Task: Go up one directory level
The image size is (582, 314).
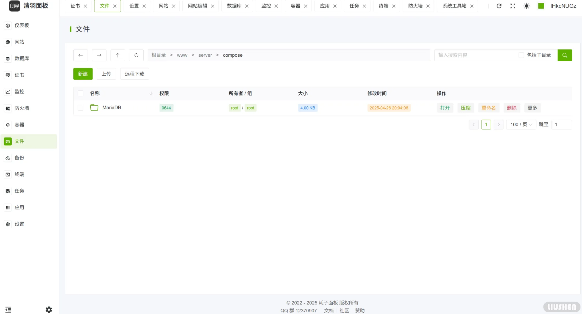Action: [118, 55]
